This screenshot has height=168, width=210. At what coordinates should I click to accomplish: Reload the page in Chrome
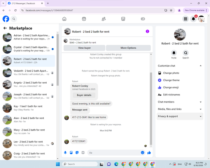click(16, 10)
